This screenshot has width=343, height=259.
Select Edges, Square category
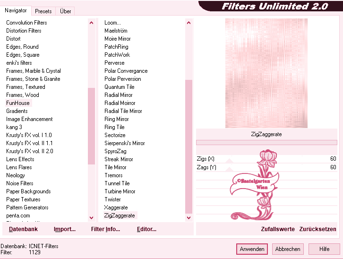[x=23, y=55]
